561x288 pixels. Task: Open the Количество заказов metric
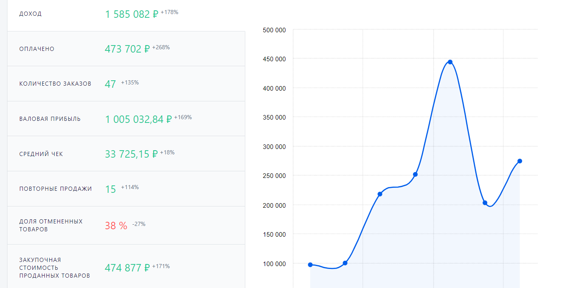point(126,84)
